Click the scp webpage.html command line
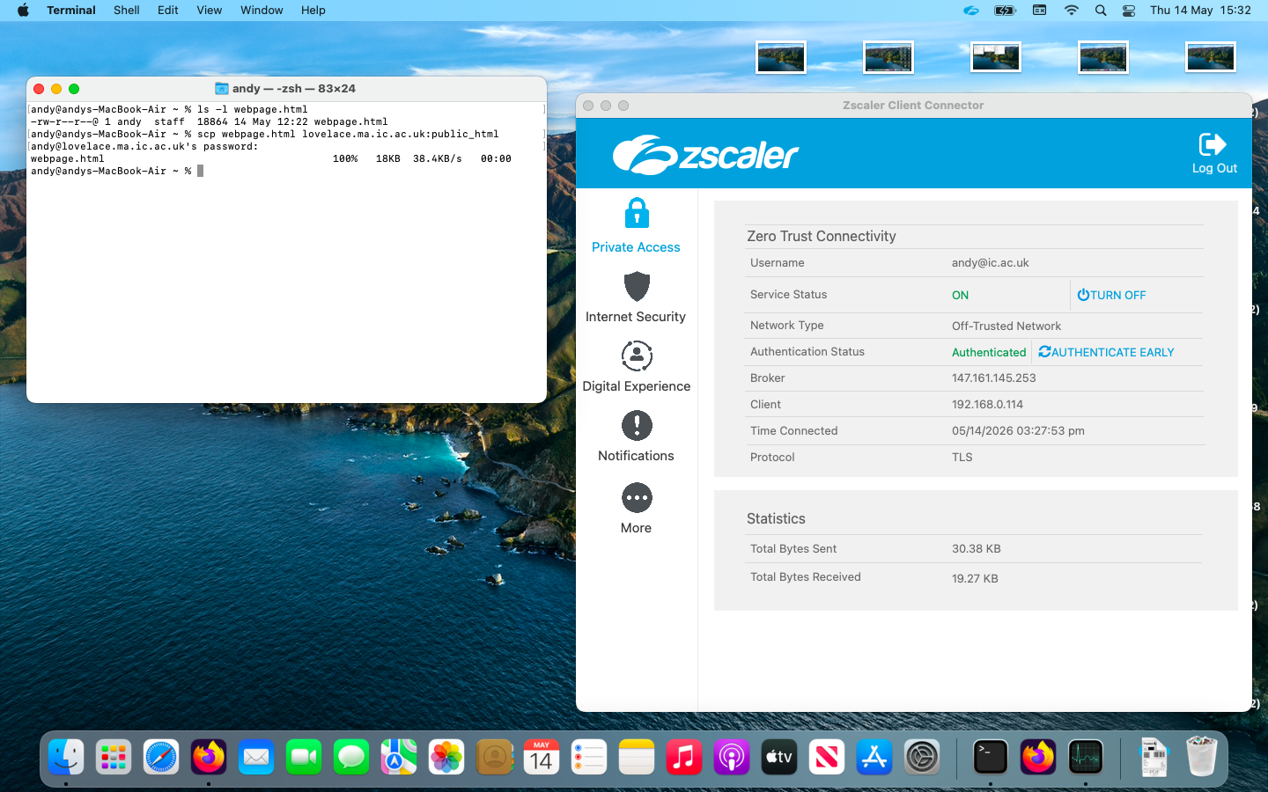 265,134
